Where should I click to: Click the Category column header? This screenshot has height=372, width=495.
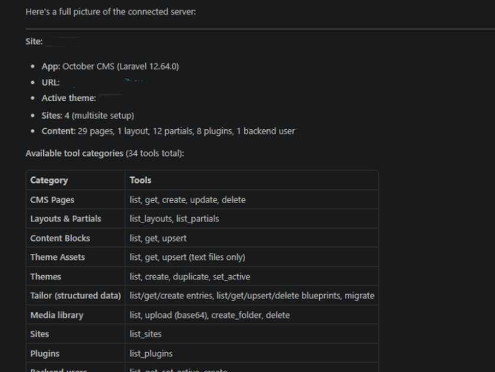tap(49, 180)
